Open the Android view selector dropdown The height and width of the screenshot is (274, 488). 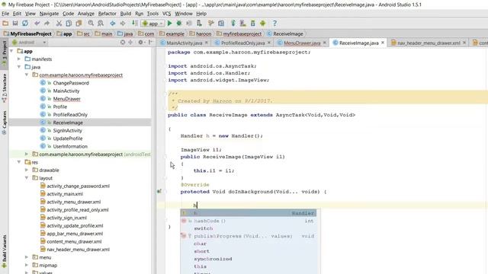(x=29, y=43)
